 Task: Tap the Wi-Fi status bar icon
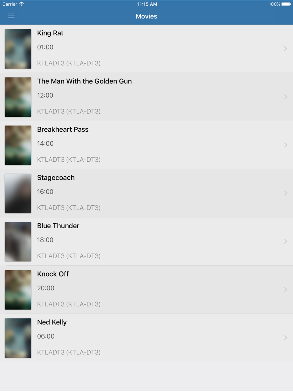click(x=21, y=4)
